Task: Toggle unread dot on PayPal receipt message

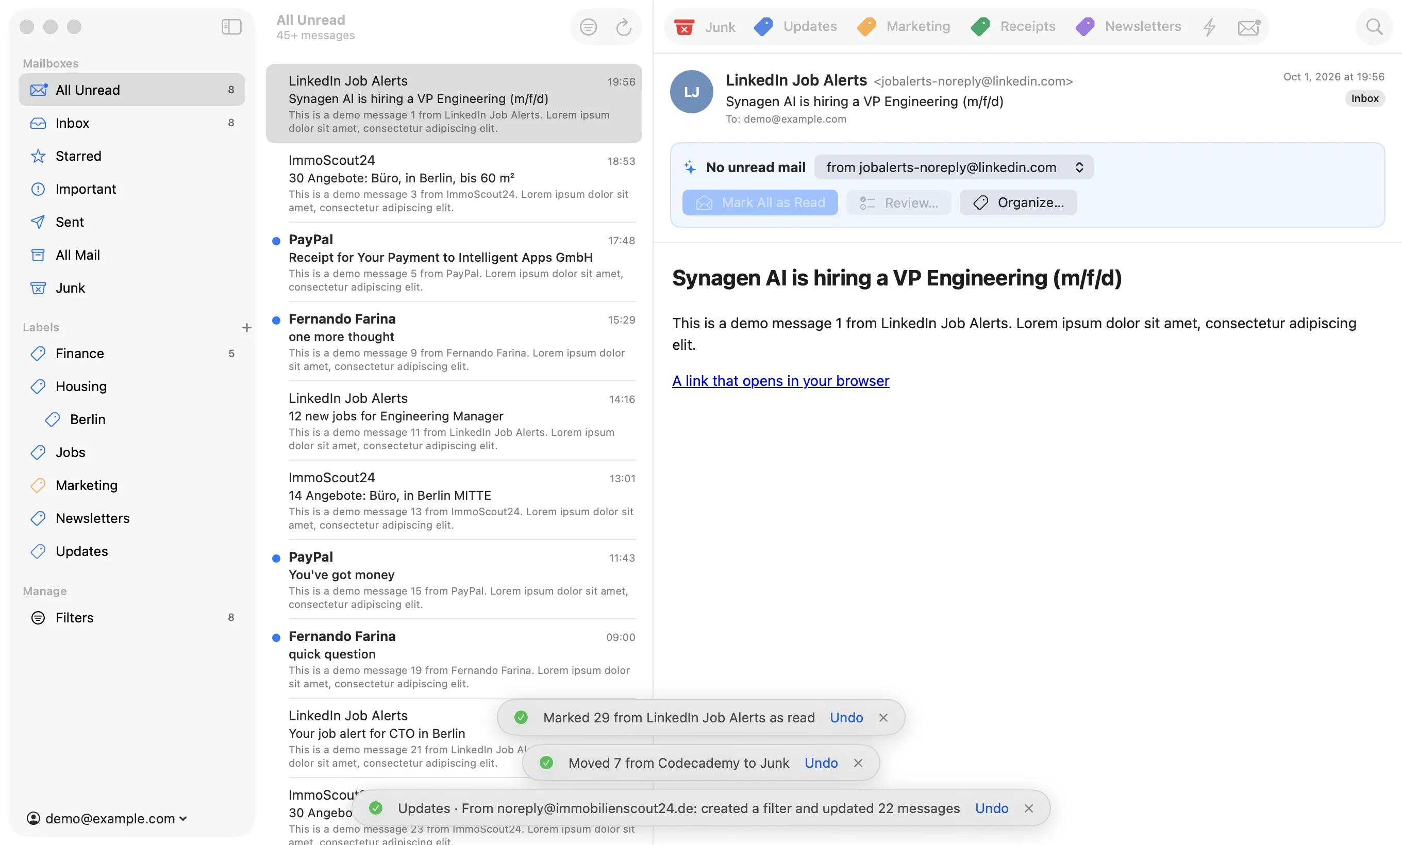Action: pos(276,241)
